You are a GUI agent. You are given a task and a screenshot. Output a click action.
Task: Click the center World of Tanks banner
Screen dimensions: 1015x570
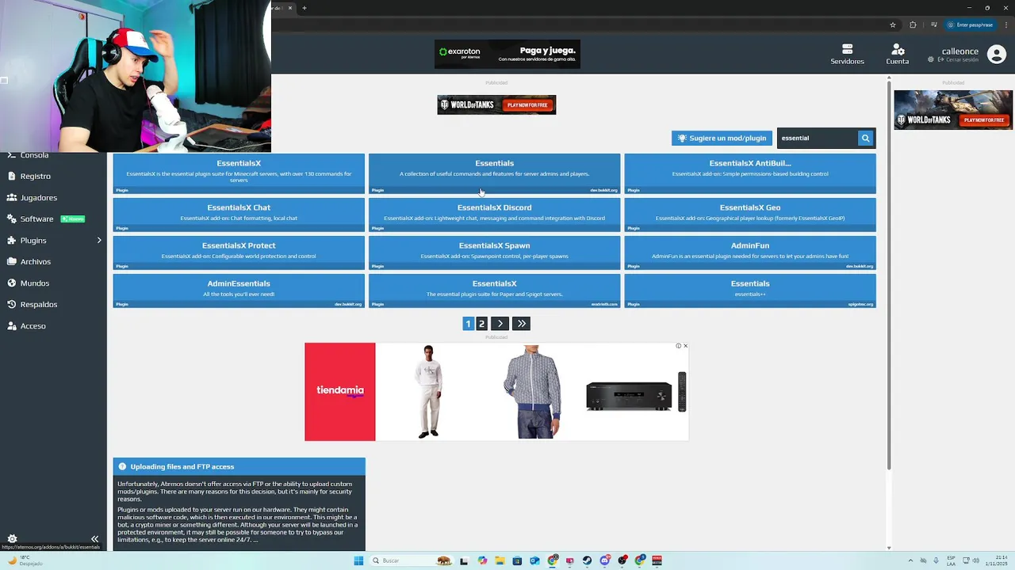click(x=496, y=104)
